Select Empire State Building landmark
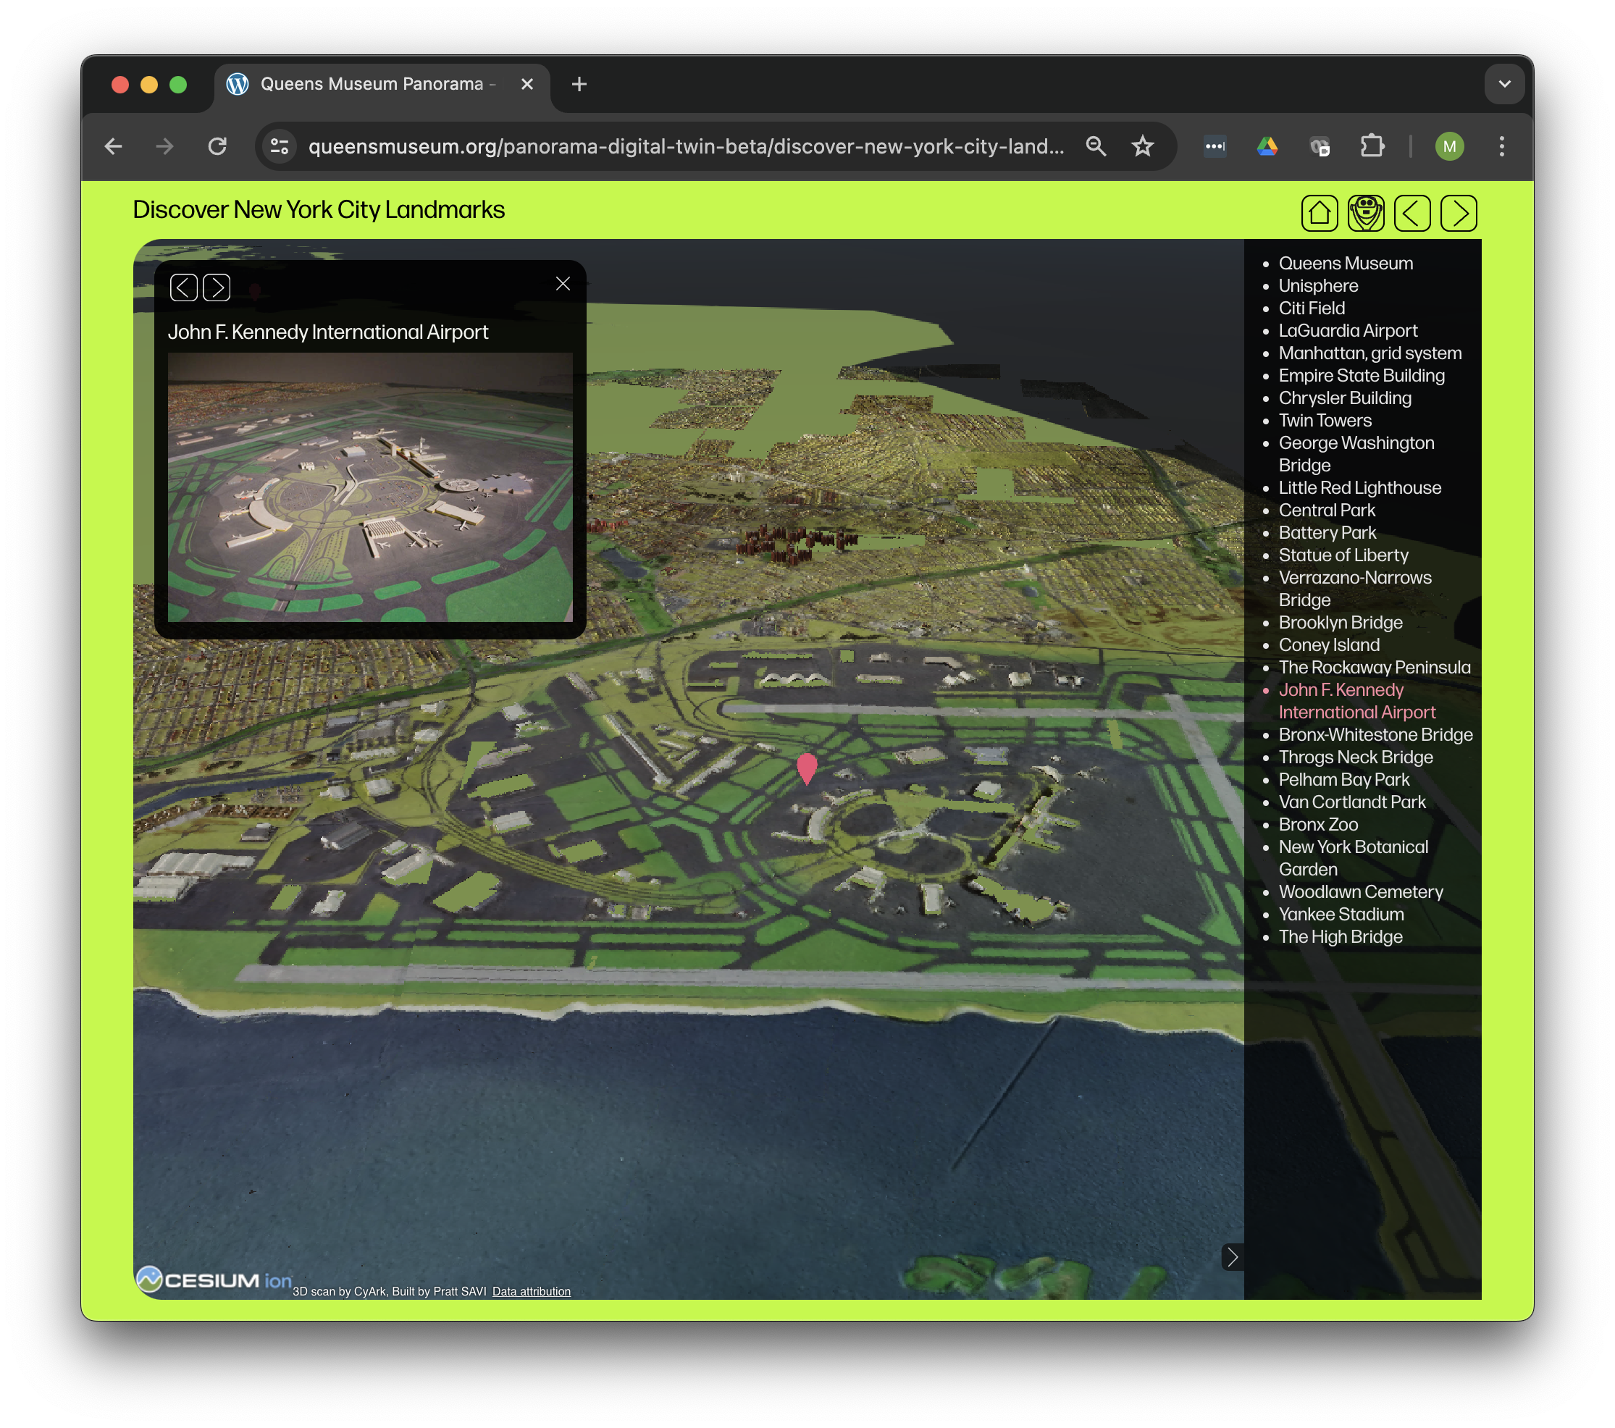1615x1428 pixels. point(1361,376)
